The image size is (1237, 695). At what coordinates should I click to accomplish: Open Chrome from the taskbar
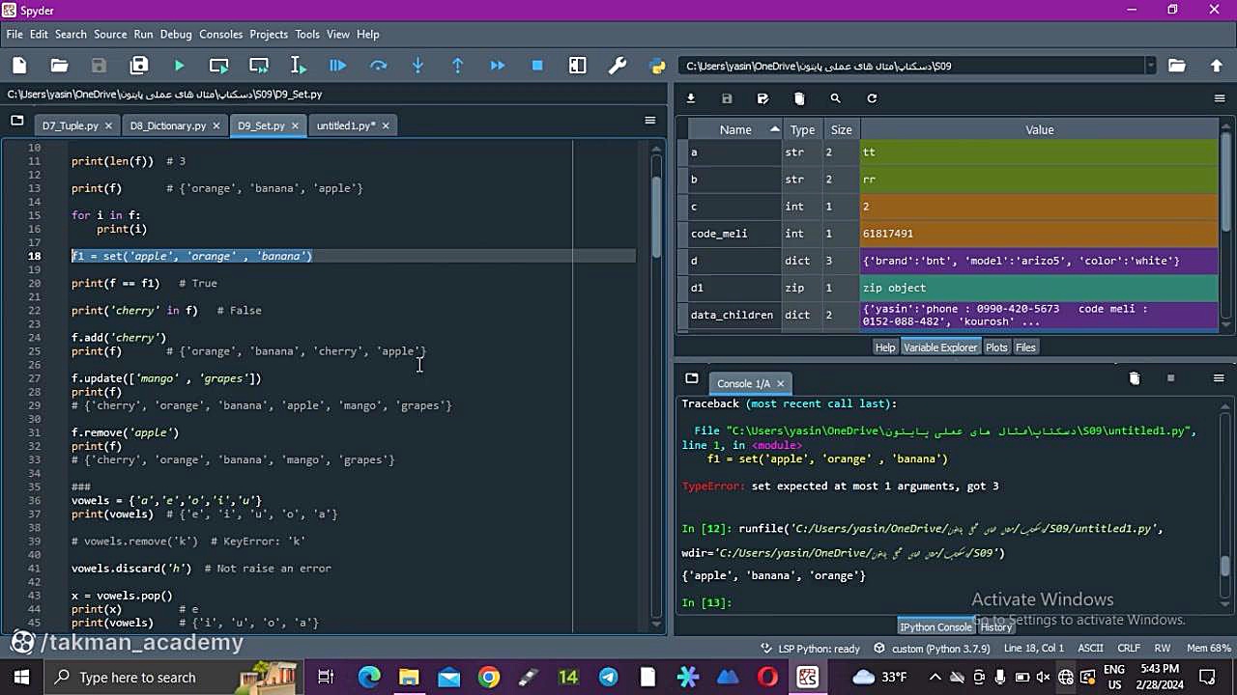pyautogui.click(x=489, y=678)
